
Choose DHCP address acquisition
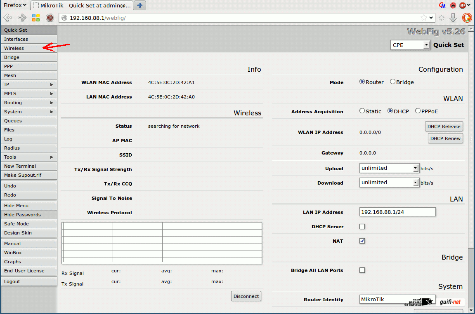[x=390, y=111]
